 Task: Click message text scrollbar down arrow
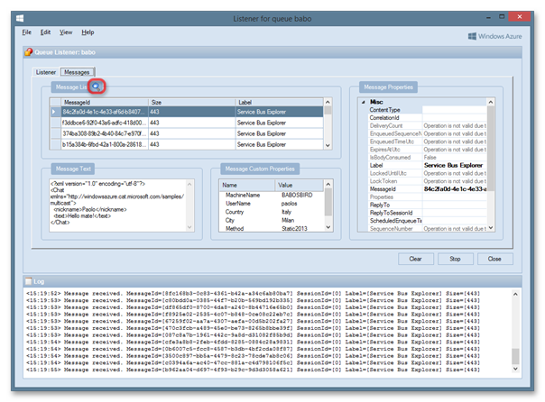click(x=189, y=227)
